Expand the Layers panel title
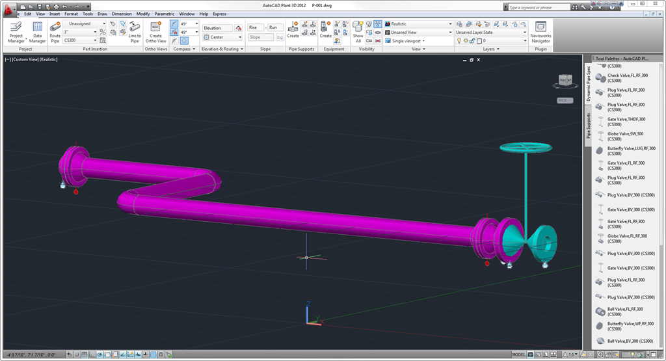This screenshot has height=361, width=666. (x=491, y=49)
